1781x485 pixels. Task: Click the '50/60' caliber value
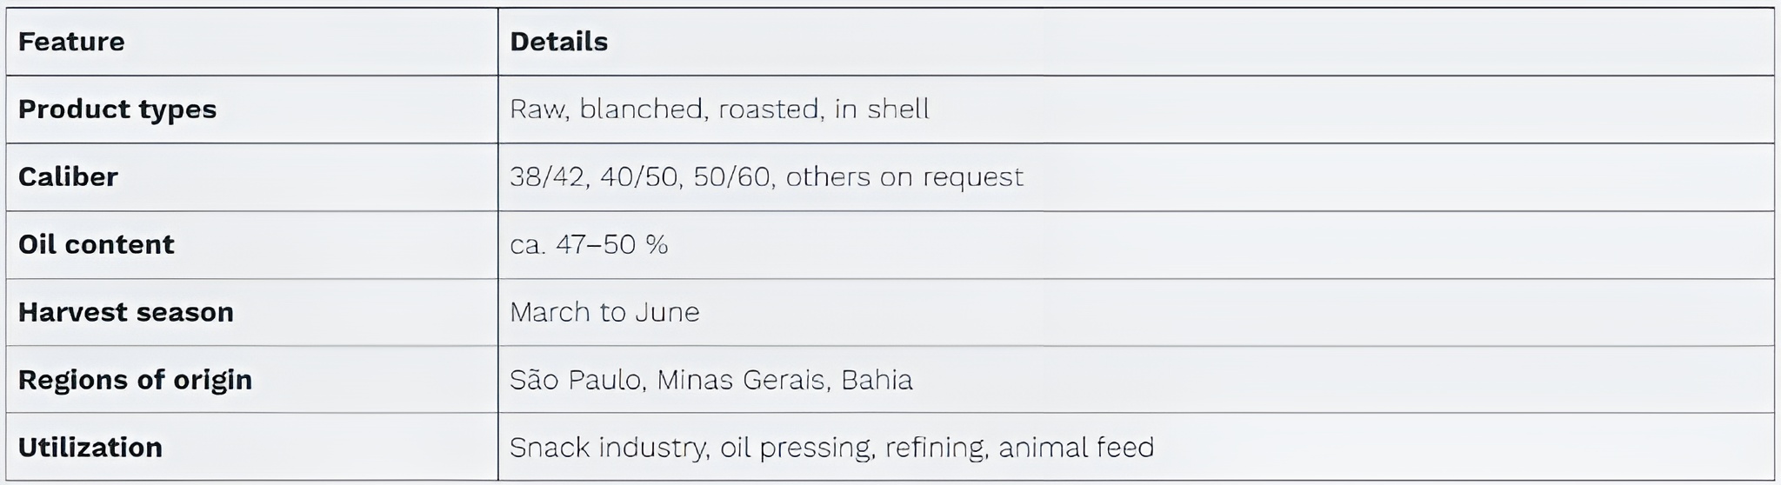click(x=731, y=177)
